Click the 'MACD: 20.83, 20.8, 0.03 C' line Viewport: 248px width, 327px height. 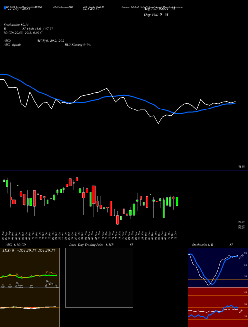point(23,33)
